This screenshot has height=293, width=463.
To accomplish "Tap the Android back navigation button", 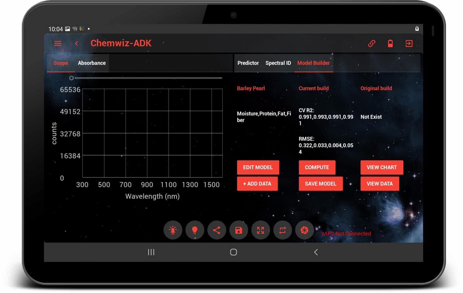I will click(316, 252).
